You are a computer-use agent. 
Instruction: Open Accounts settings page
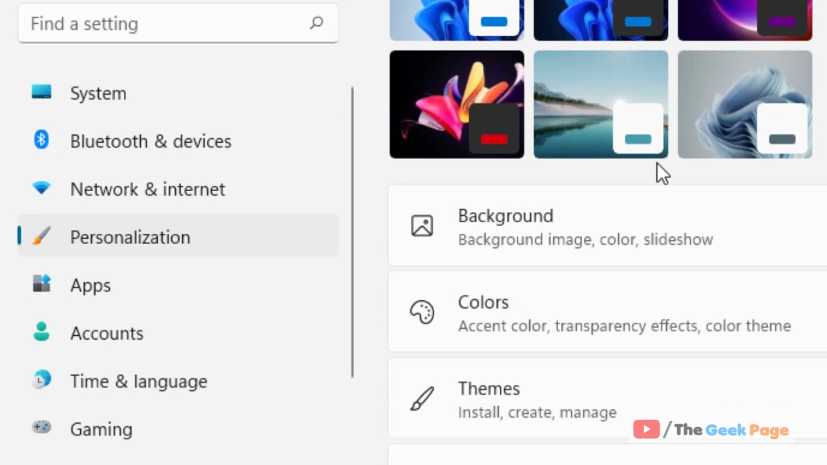click(x=178, y=333)
